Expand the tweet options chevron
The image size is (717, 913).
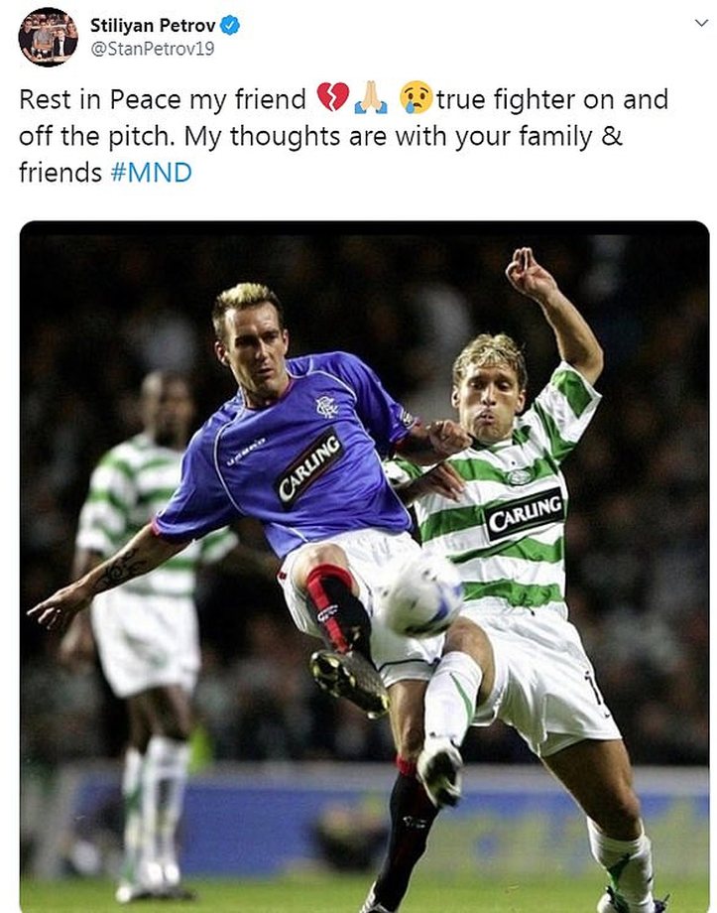pos(701,23)
